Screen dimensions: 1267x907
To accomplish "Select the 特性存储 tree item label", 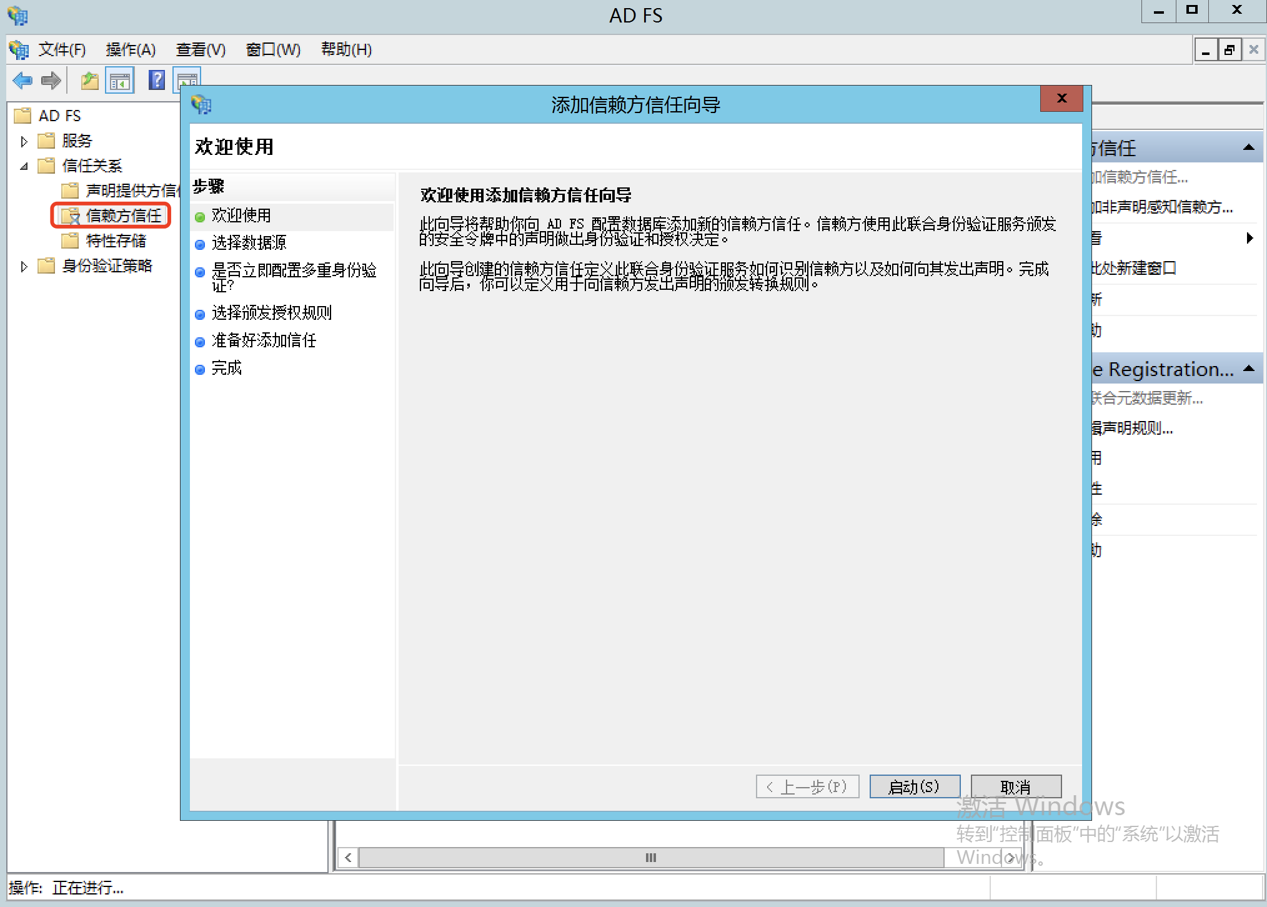I will [116, 240].
